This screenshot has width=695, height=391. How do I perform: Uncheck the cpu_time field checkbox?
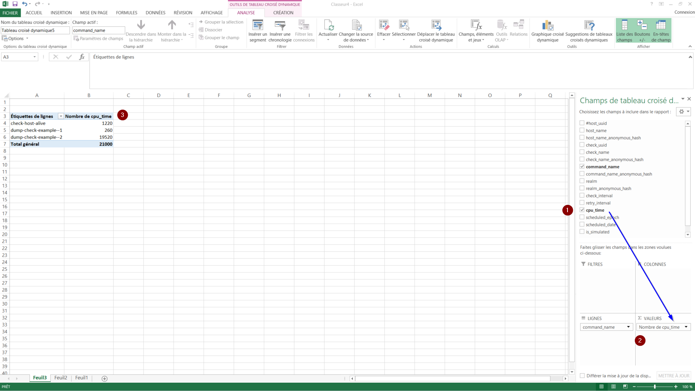coord(582,210)
